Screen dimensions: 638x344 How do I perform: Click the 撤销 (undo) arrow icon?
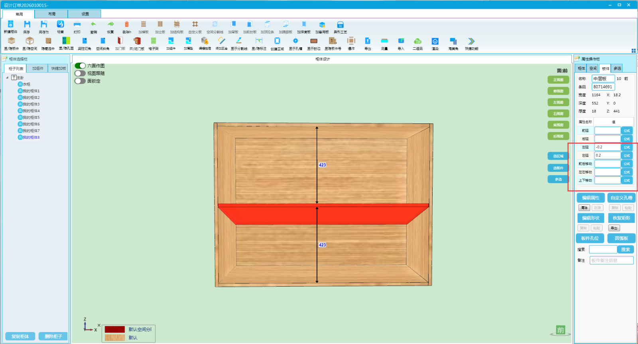point(93,25)
